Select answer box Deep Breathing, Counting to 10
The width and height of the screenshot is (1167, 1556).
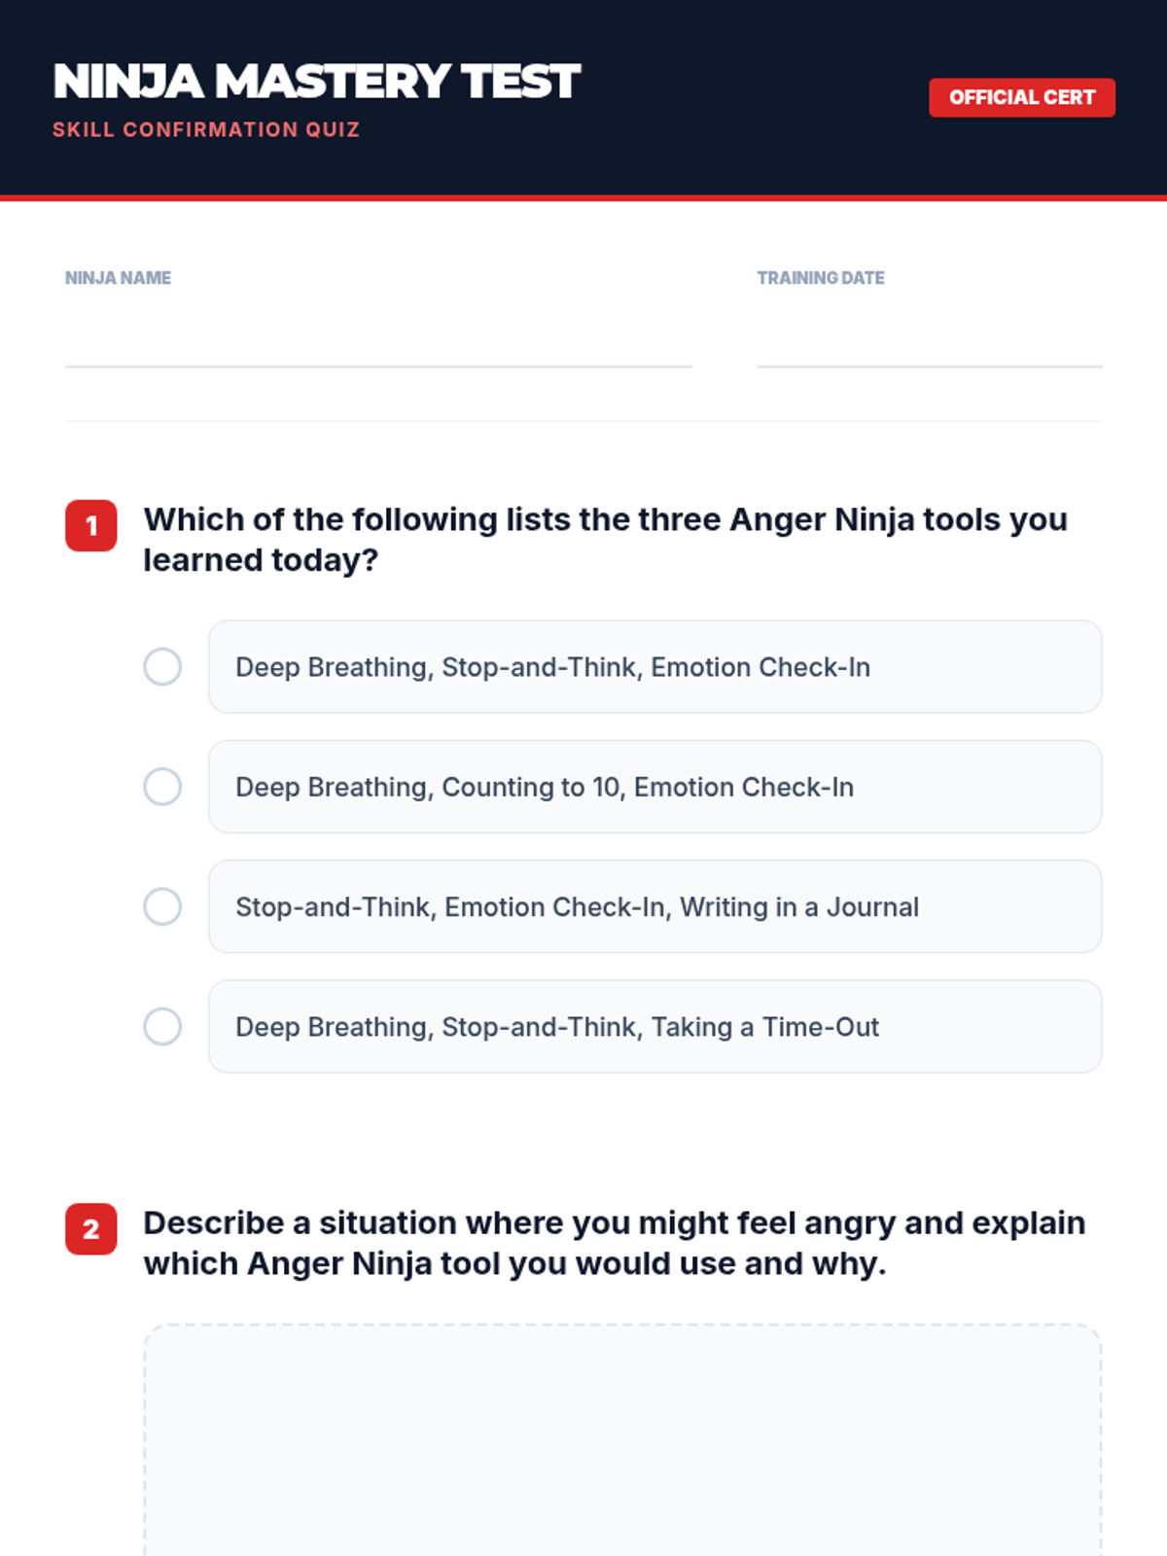tap(654, 787)
